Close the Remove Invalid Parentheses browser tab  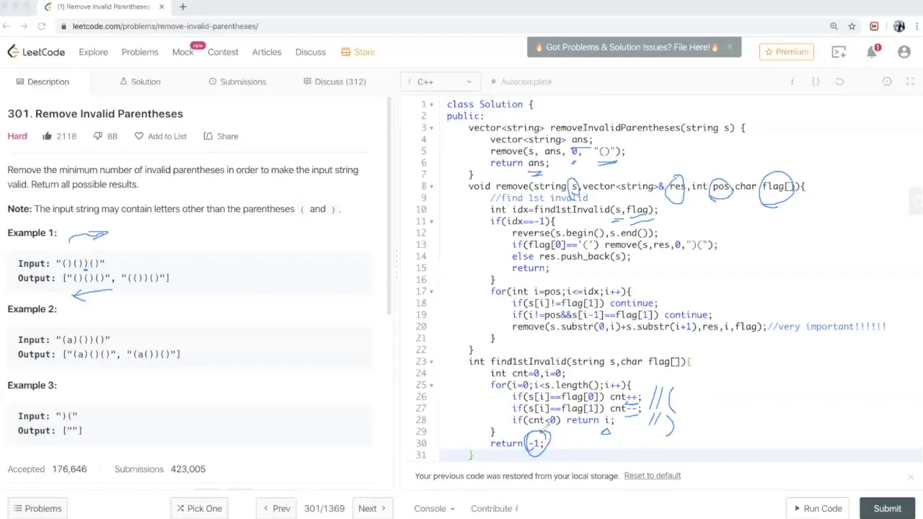pyautogui.click(x=162, y=6)
